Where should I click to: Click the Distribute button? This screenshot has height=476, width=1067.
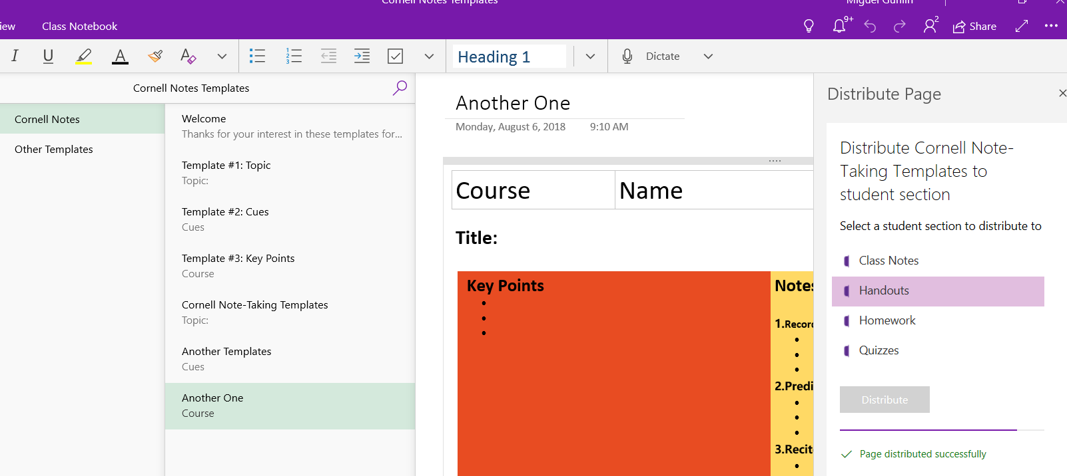(885, 400)
